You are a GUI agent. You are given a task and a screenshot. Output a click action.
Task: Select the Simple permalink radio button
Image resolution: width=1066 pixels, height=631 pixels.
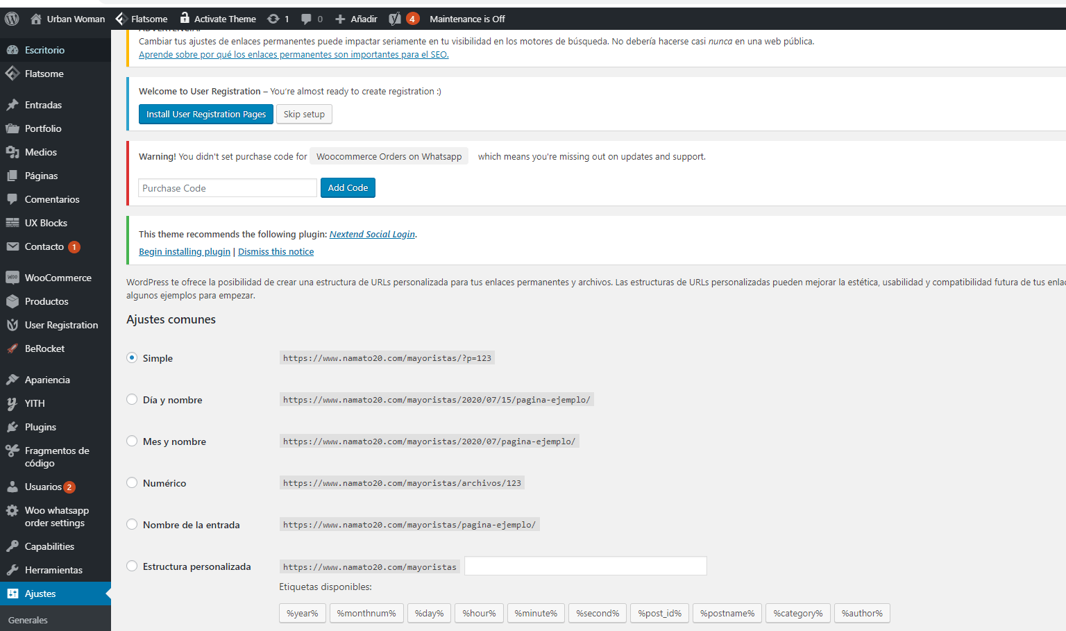click(x=132, y=357)
